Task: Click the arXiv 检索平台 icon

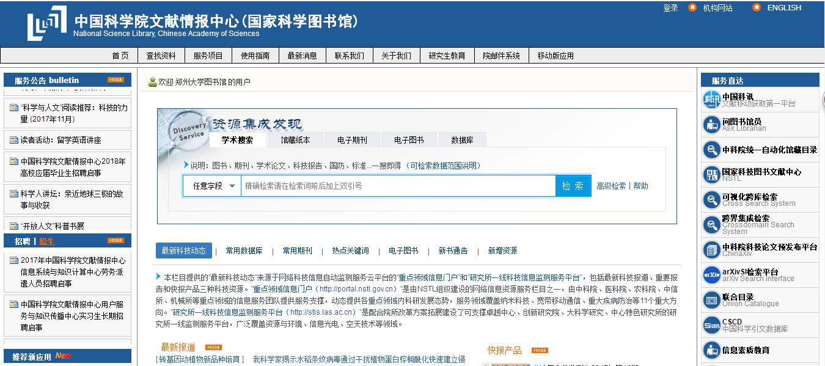Action: (711, 274)
